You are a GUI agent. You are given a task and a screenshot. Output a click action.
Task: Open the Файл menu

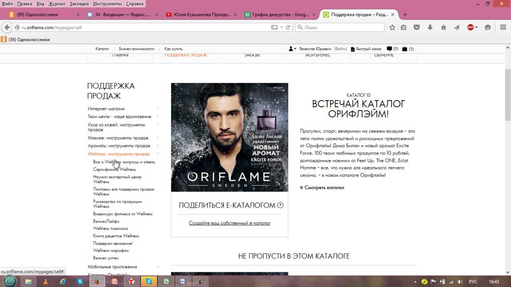(7, 4)
